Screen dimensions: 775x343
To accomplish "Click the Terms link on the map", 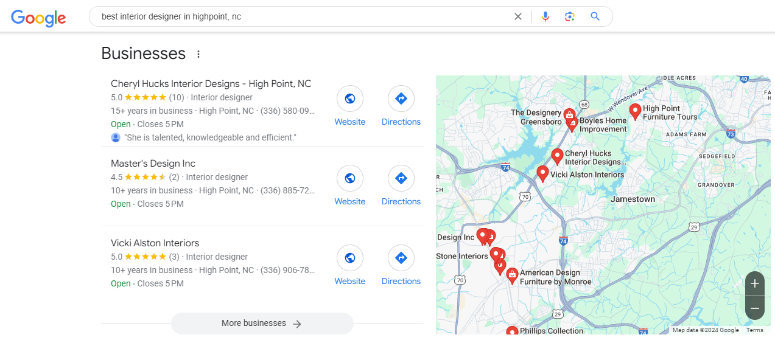I will pyautogui.click(x=754, y=330).
